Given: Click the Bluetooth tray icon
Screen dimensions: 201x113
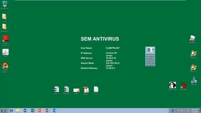Looking at the screenshot, I should point(173,110).
